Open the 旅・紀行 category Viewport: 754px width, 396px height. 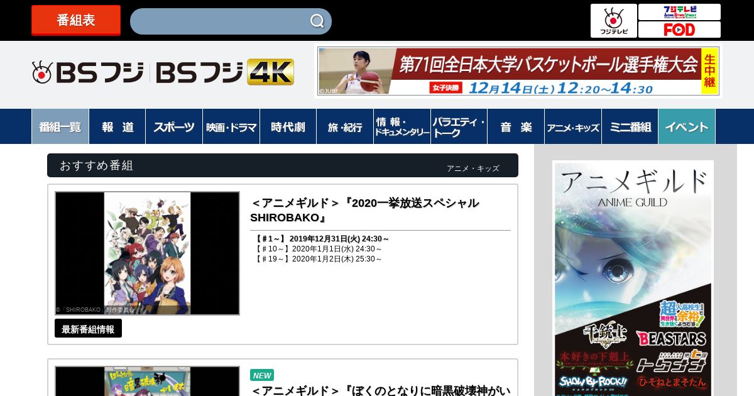pyautogui.click(x=345, y=126)
